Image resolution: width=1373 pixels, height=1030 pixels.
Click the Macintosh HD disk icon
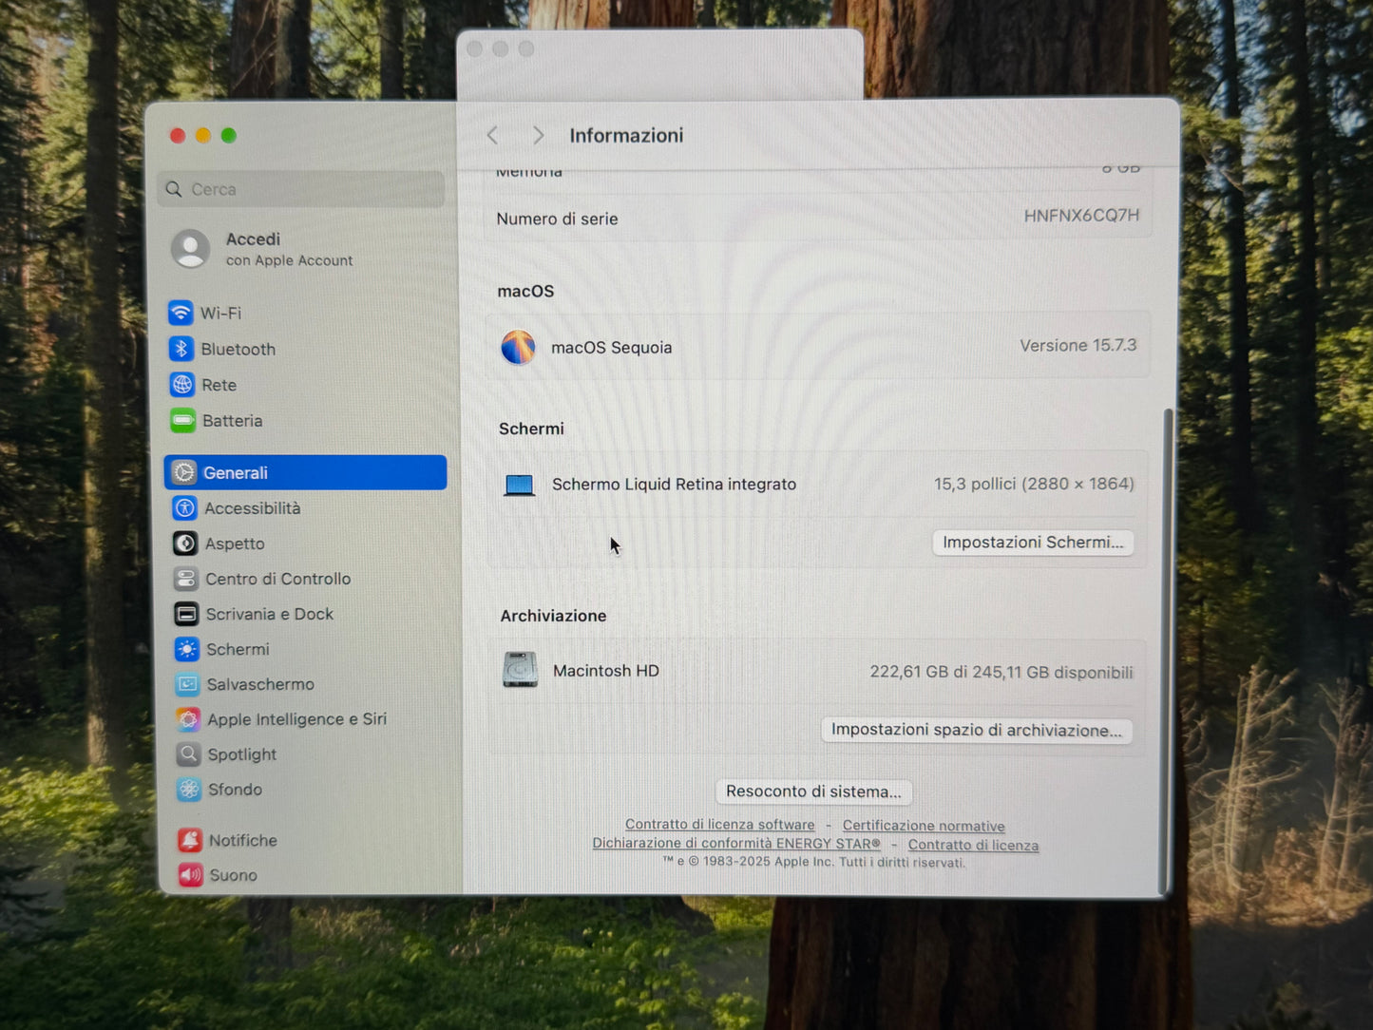[x=520, y=670]
